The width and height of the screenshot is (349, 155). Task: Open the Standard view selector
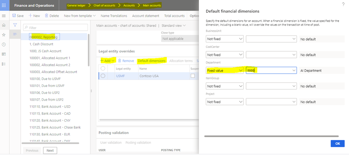point(173,25)
